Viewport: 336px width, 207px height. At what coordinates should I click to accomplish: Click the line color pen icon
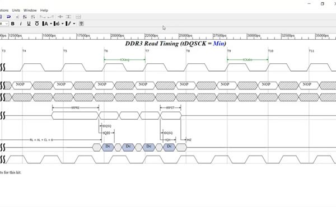click(x=68, y=23)
